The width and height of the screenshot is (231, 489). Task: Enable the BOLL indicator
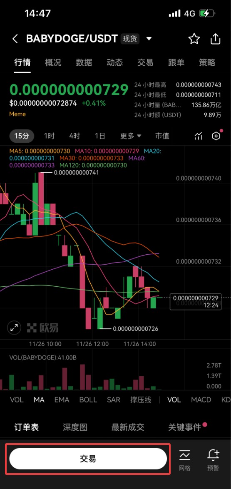pyautogui.click(x=88, y=400)
